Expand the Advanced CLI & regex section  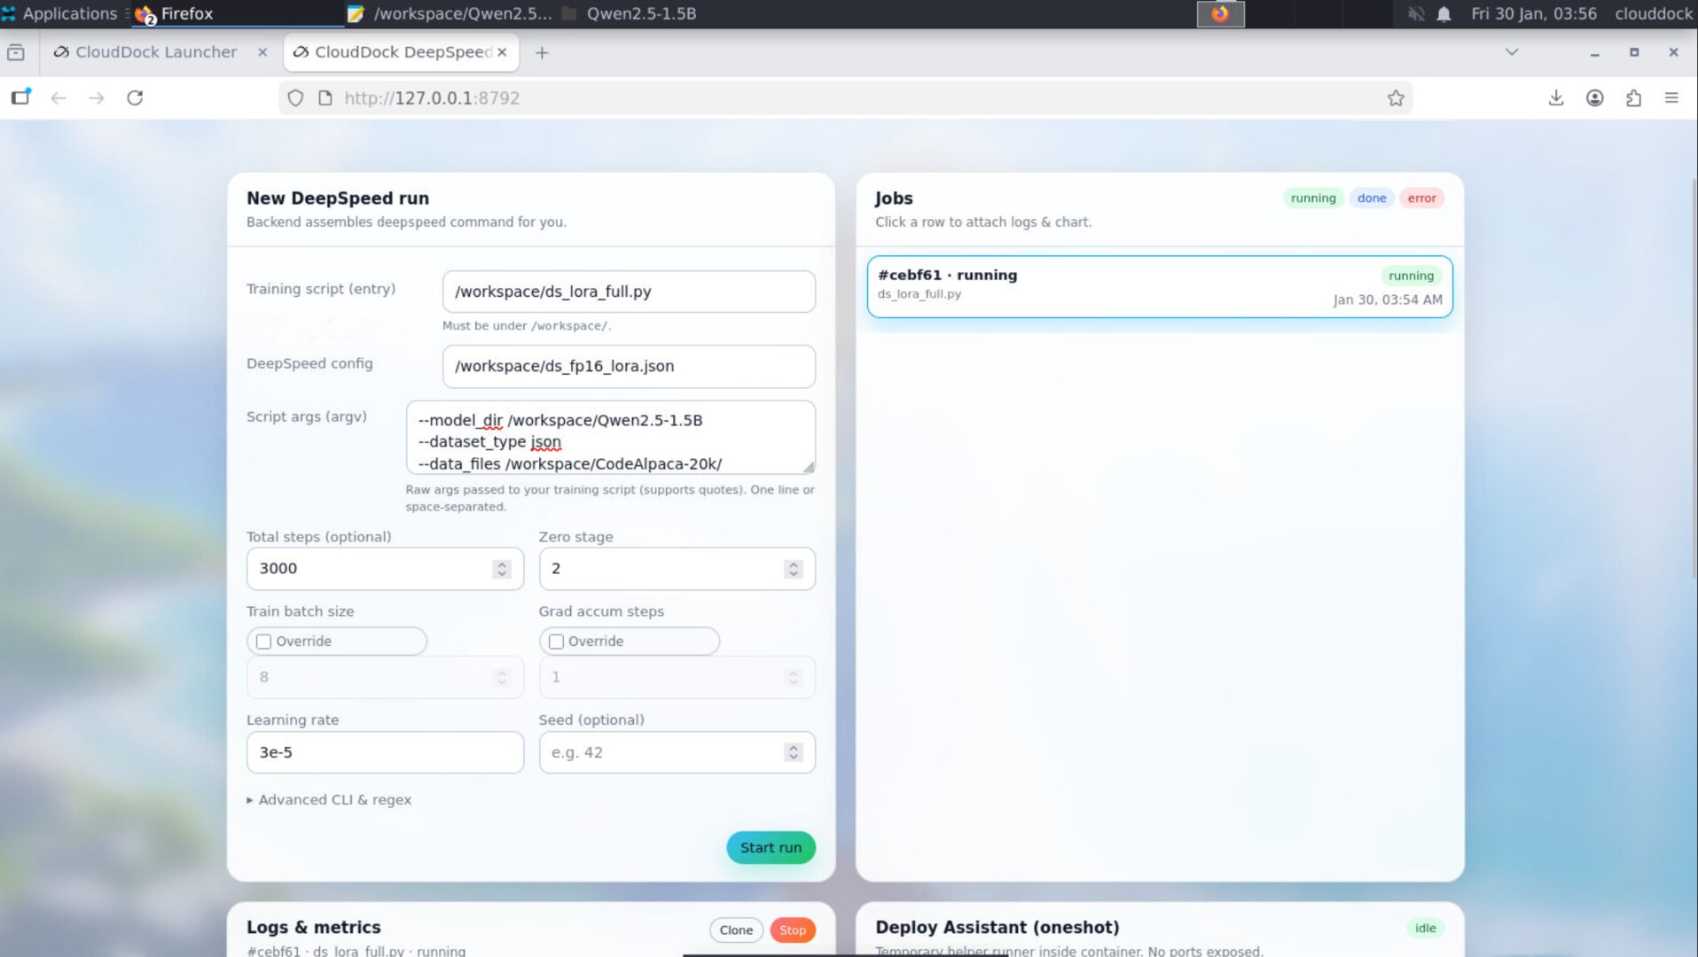(x=330, y=799)
